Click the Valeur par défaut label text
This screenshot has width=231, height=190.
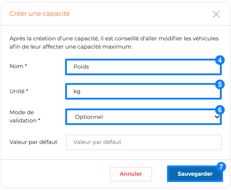33,142
